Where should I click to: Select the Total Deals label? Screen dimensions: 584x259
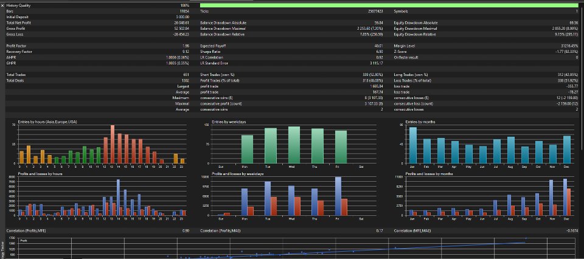click(16, 80)
